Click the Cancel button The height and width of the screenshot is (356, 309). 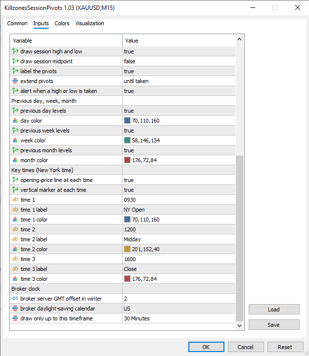[246, 347]
